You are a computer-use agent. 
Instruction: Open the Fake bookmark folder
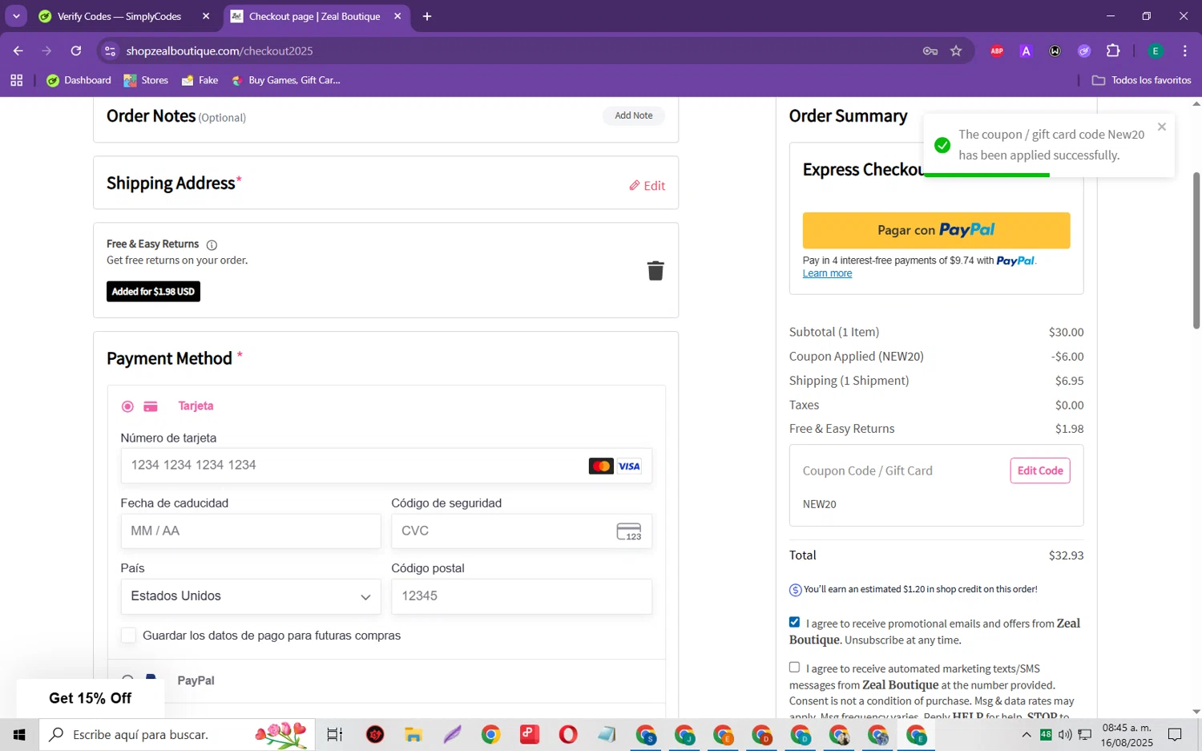tap(200, 80)
